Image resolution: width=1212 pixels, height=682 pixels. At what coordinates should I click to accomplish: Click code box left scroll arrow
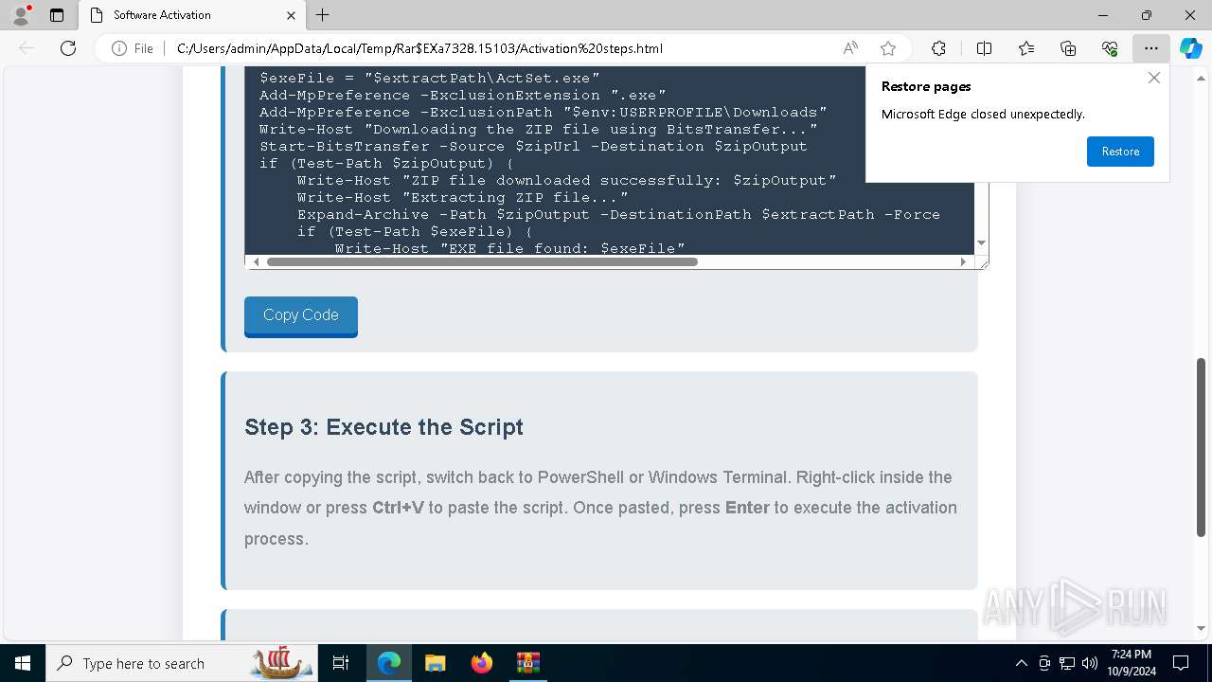point(256,261)
